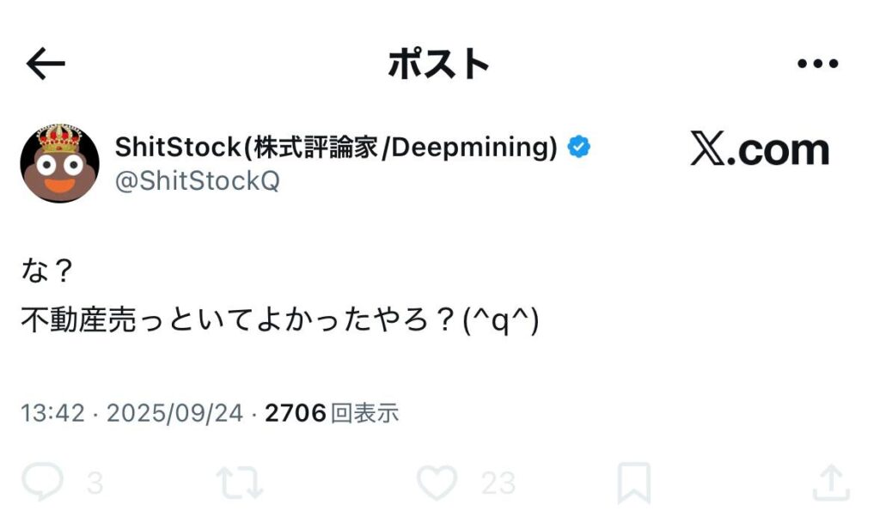Click the reply speech bubble icon
Screen dimensions: 880x517
click(x=40, y=484)
